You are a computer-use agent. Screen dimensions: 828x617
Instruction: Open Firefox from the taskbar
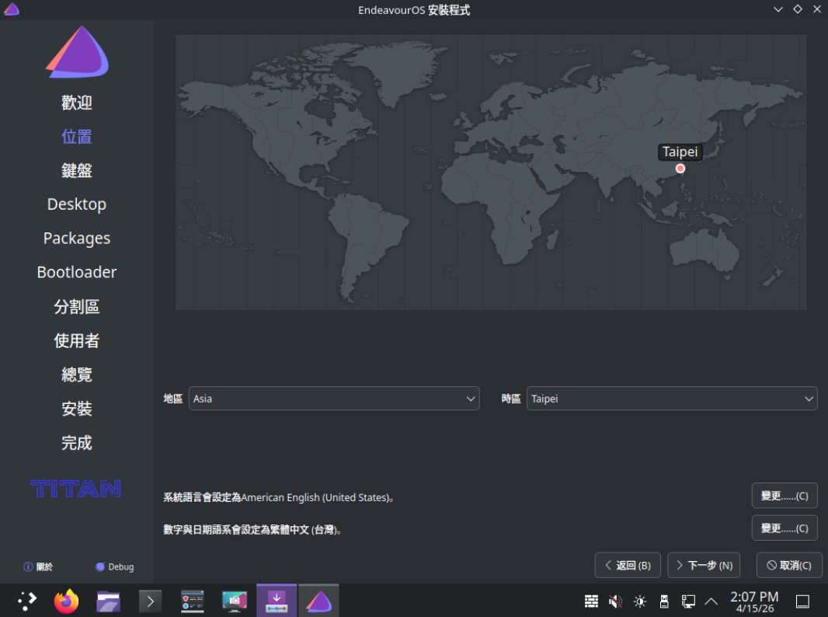[67, 601]
